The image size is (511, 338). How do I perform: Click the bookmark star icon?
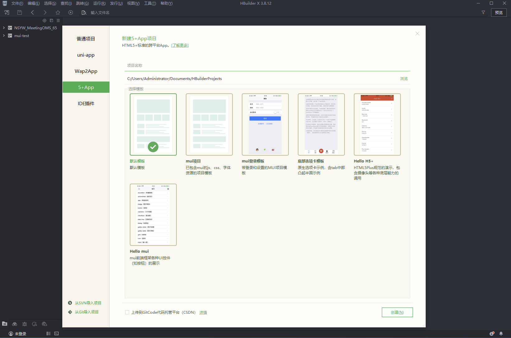(58, 12)
